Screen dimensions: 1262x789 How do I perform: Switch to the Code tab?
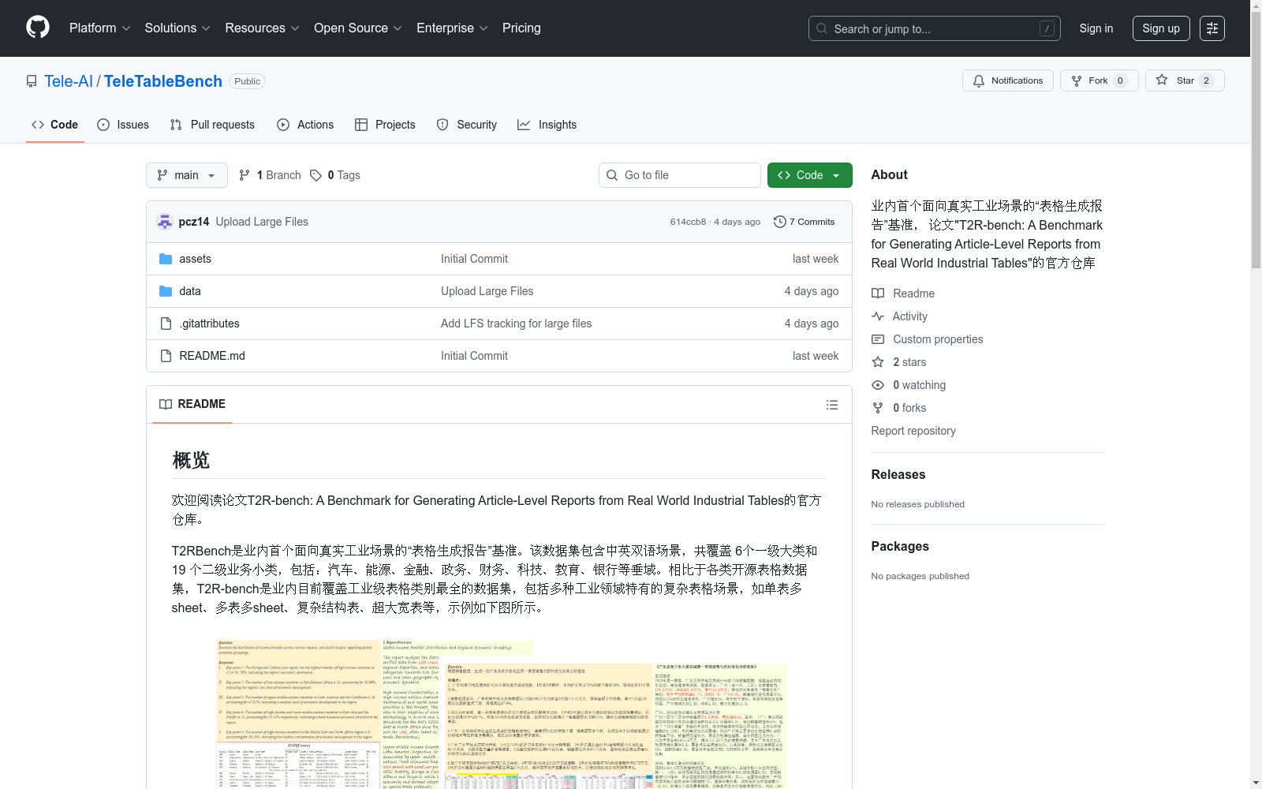click(55, 125)
